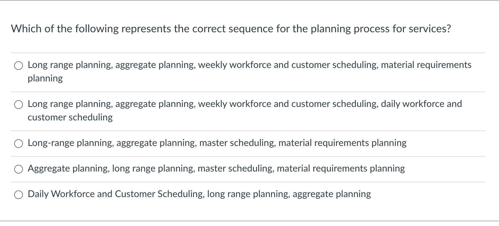Click the wrapped text 'customer scheduling' under second answer
499x226 pixels.
[x=70, y=118]
